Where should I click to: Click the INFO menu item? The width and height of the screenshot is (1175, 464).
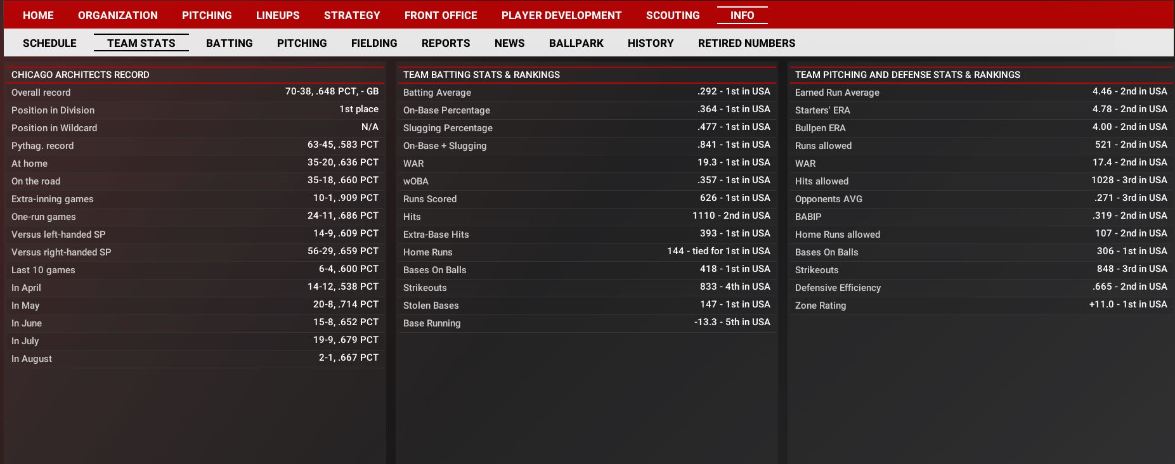pos(742,15)
